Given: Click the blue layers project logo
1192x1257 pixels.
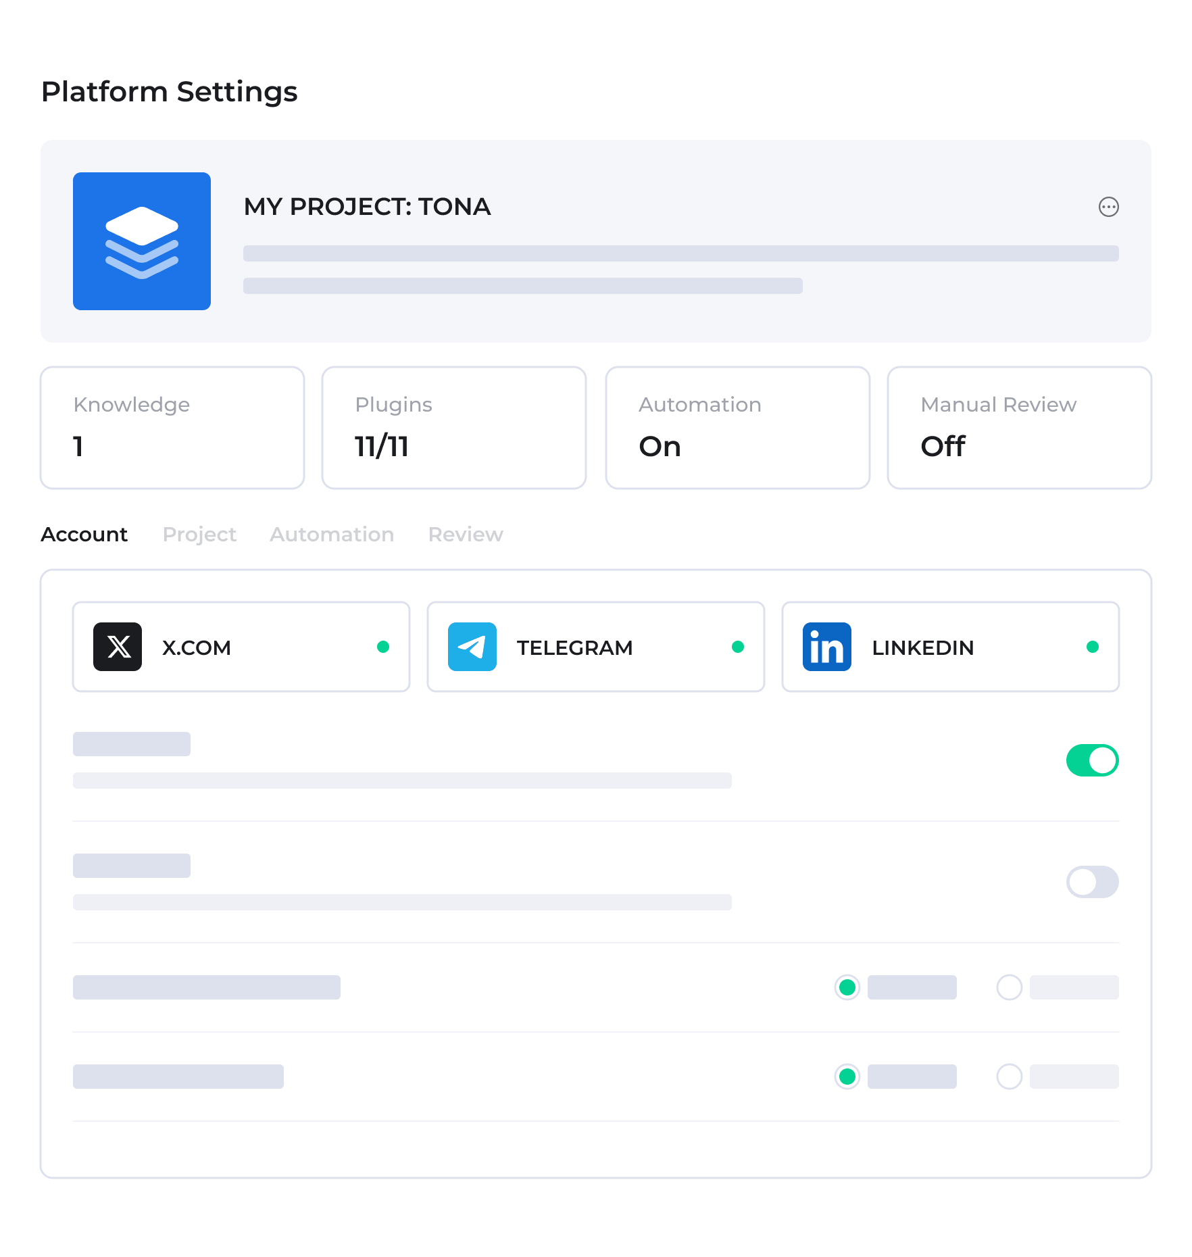Looking at the screenshot, I should coord(142,241).
